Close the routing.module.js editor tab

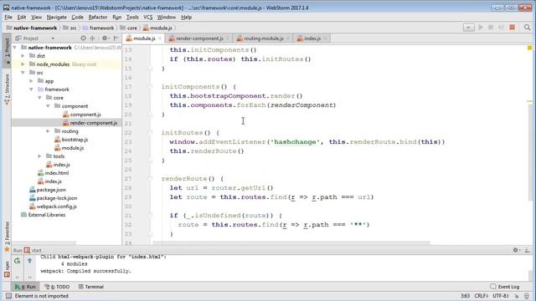coord(288,38)
